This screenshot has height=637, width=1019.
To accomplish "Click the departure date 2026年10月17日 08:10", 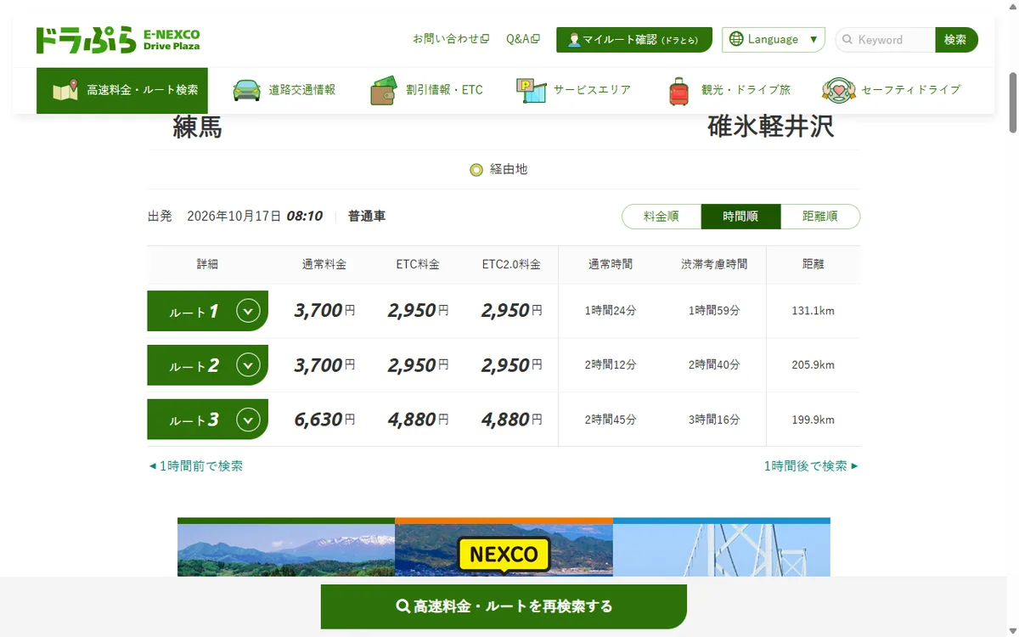I will pos(255,217).
